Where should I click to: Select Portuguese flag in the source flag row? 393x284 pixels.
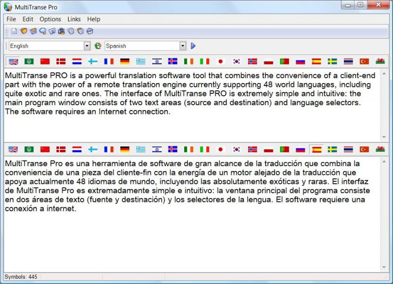pyautogui.click(x=284, y=61)
